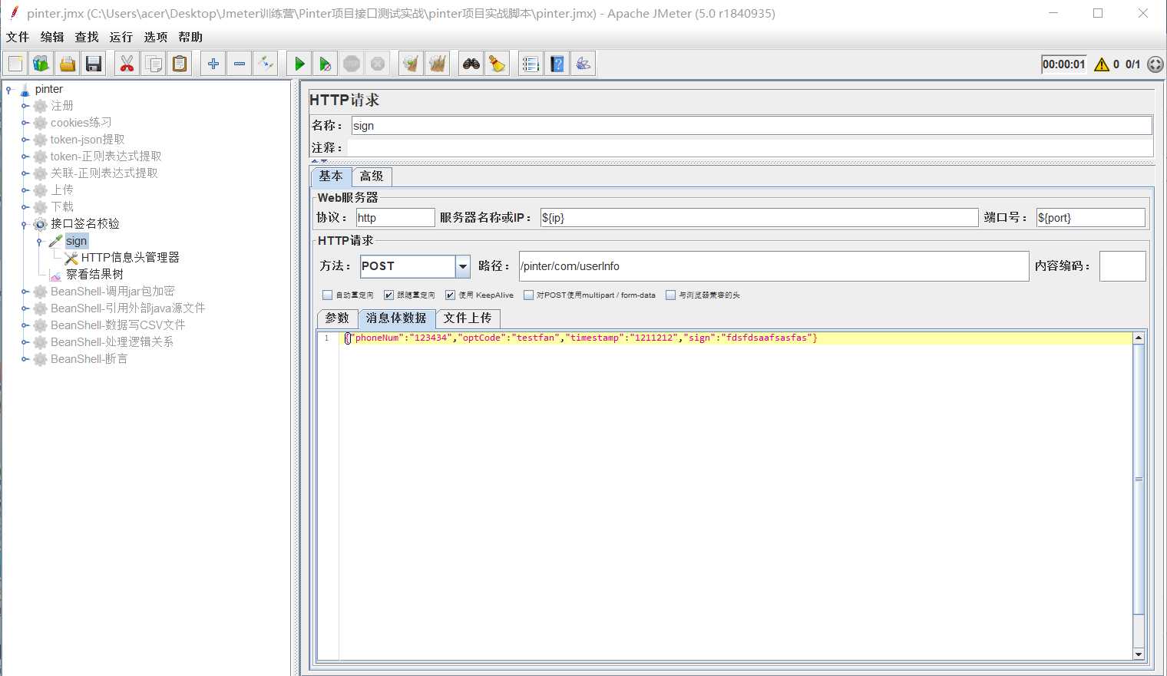Click the rightmost feather toolbar icon
This screenshot has height=676, width=1167.
583,64
